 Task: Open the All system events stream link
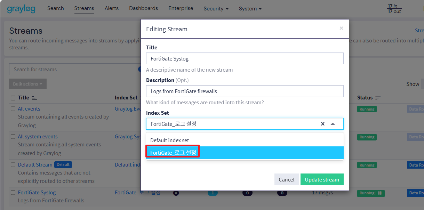coord(38,137)
